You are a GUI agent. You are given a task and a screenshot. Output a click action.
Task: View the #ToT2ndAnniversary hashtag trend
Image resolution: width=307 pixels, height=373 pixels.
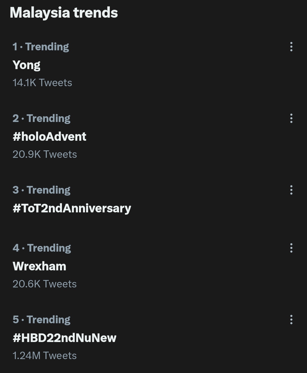pyautogui.click(x=72, y=208)
